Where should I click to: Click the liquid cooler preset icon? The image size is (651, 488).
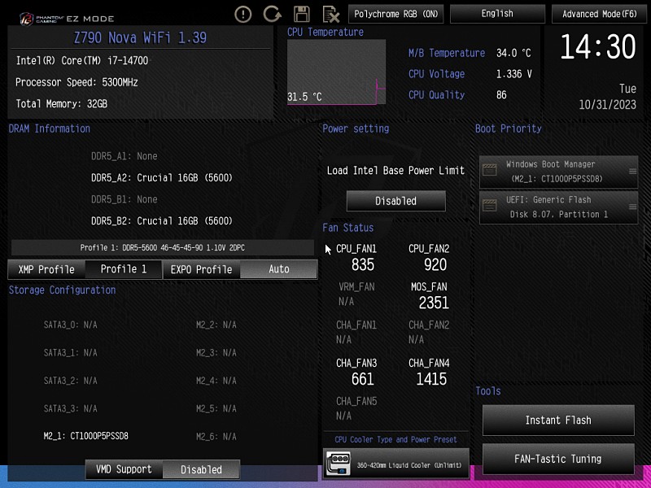337,464
